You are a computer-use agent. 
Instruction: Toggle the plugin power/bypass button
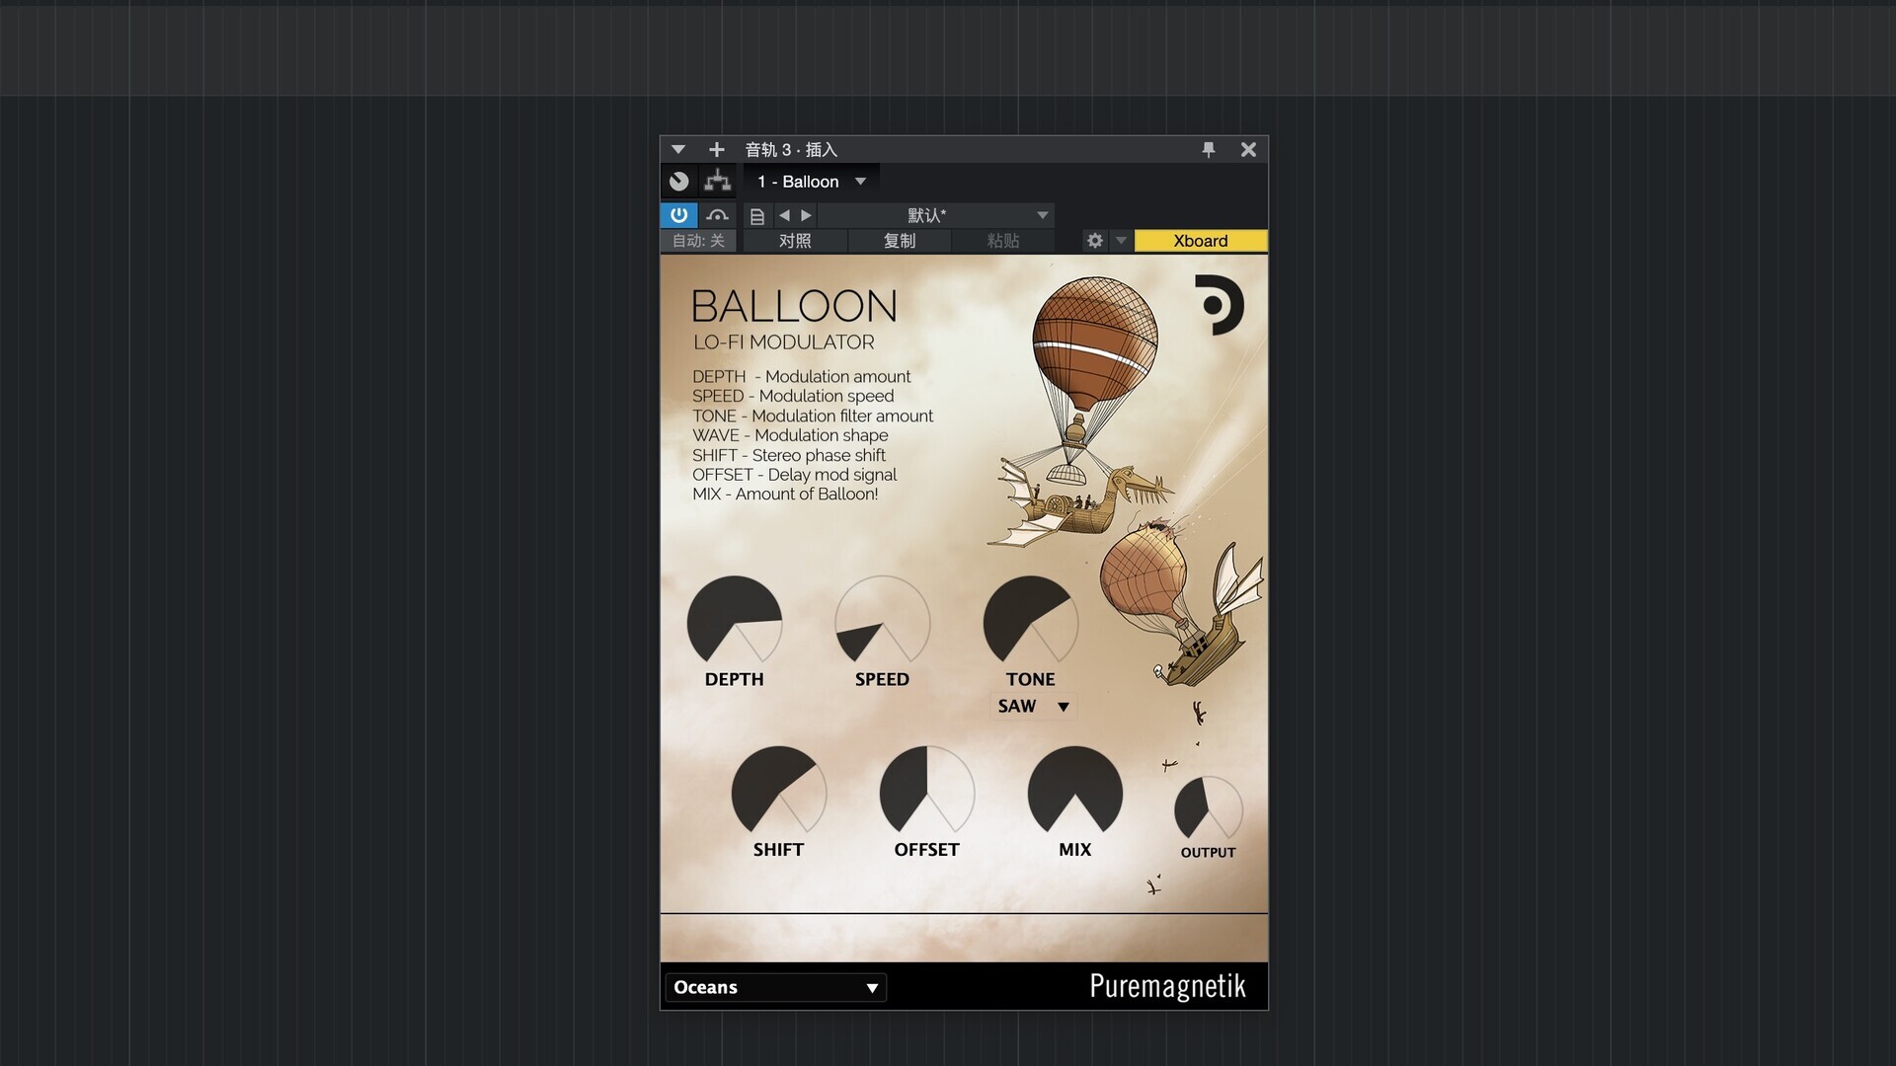click(x=679, y=215)
